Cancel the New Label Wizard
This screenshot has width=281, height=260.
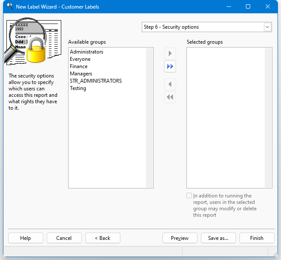(64, 238)
